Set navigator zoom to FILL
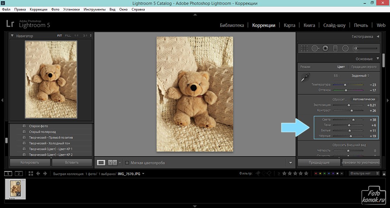Screen dimensions: 390x208 click(x=68, y=36)
